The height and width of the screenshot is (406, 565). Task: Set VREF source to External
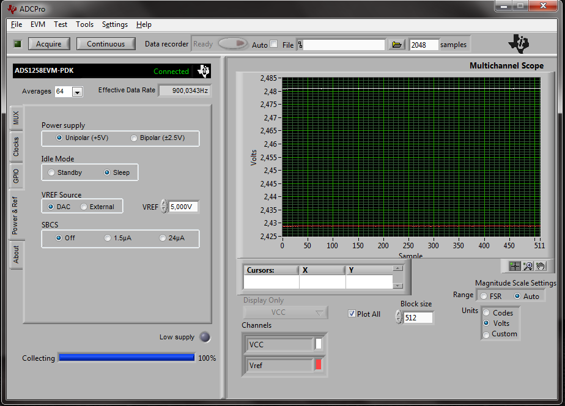(x=84, y=207)
